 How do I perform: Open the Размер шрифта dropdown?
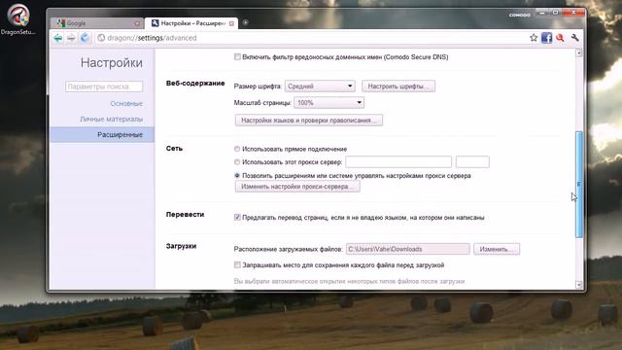(x=320, y=87)
